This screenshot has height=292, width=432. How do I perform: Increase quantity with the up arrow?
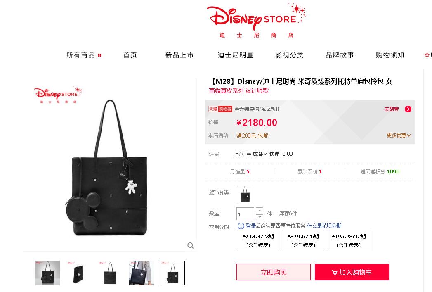[260, 210]
